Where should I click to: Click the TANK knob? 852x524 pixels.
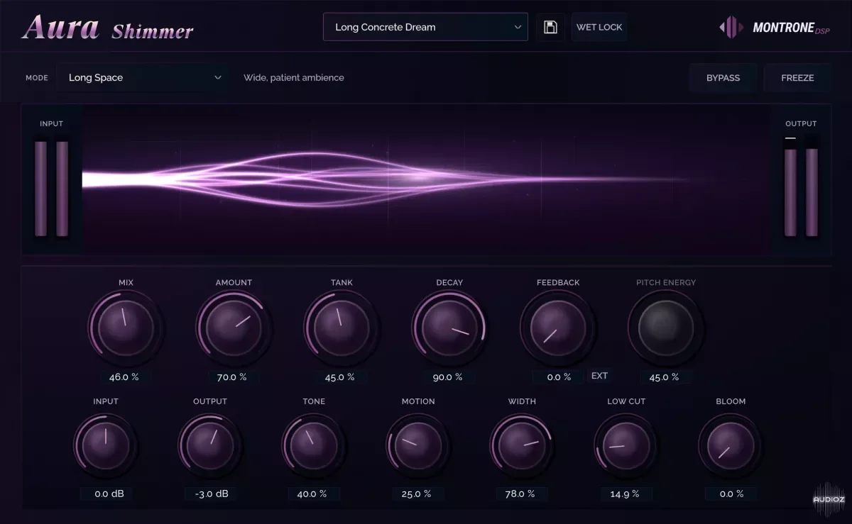(341, 327)
